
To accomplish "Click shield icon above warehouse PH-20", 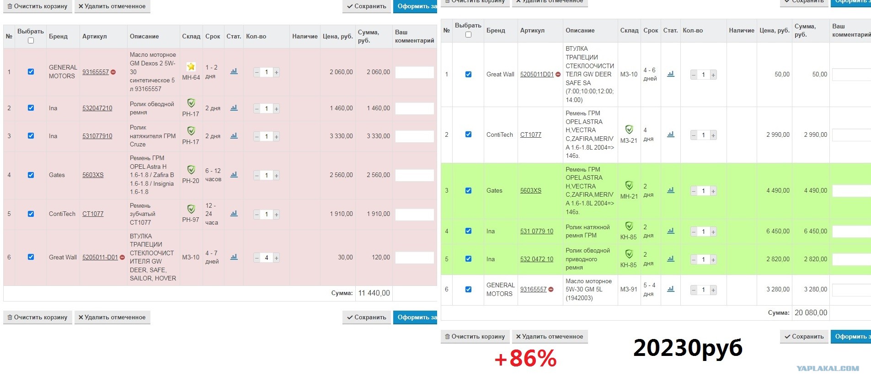I will pyautogui.click(x=191, y=170).
